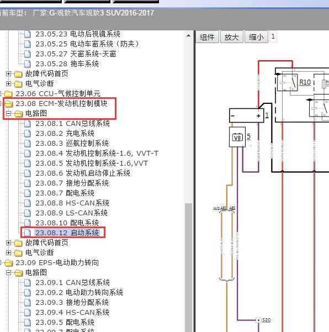
Task: Click the page icon of 23.08.6 发动机启动停止系统
Action: click(27, 173)
